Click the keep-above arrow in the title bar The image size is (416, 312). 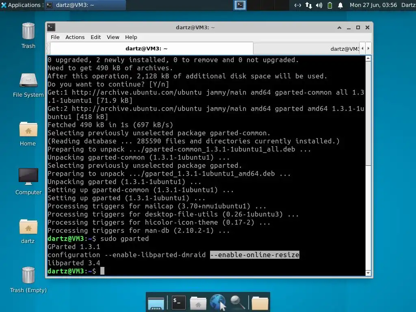pos(339,27)
